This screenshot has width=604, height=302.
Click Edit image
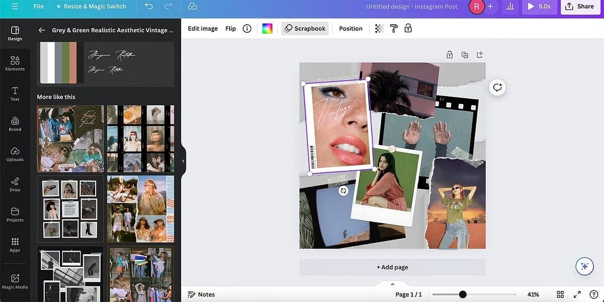203,29
